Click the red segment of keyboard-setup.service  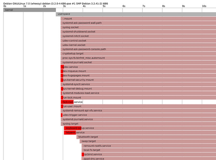click(x=72, y=128)
